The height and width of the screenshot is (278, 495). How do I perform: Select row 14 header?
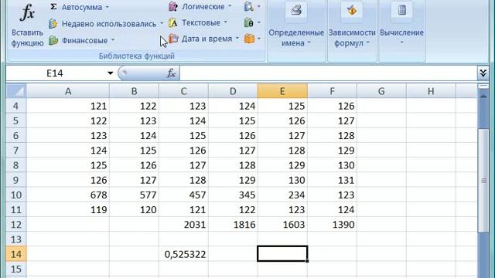[15, 254]
